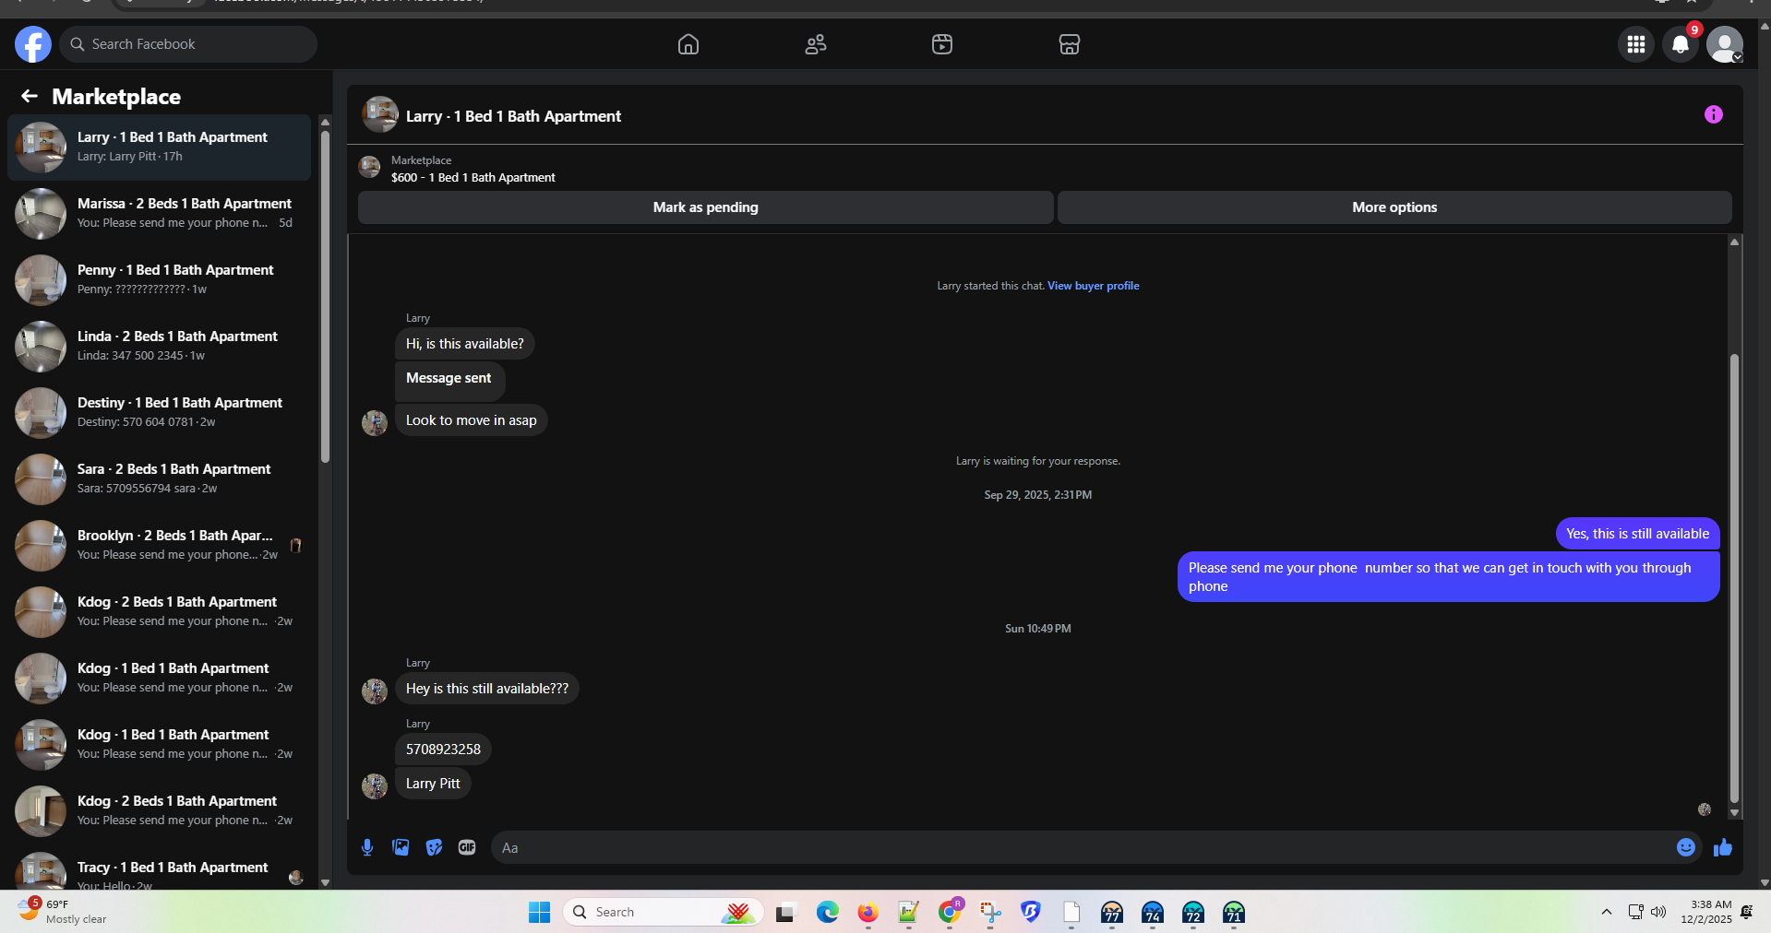
Task: Open Linda 2 Beds 1 Bath conversation
Action: tap(160, 346)
